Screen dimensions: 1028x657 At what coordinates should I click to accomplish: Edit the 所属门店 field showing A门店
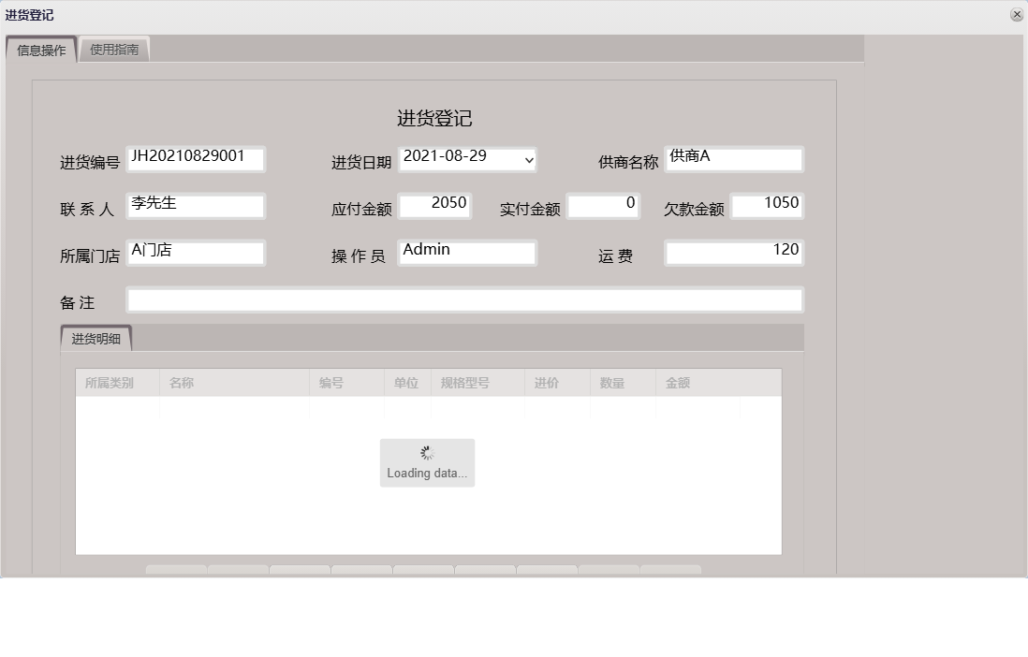point(196,252)
